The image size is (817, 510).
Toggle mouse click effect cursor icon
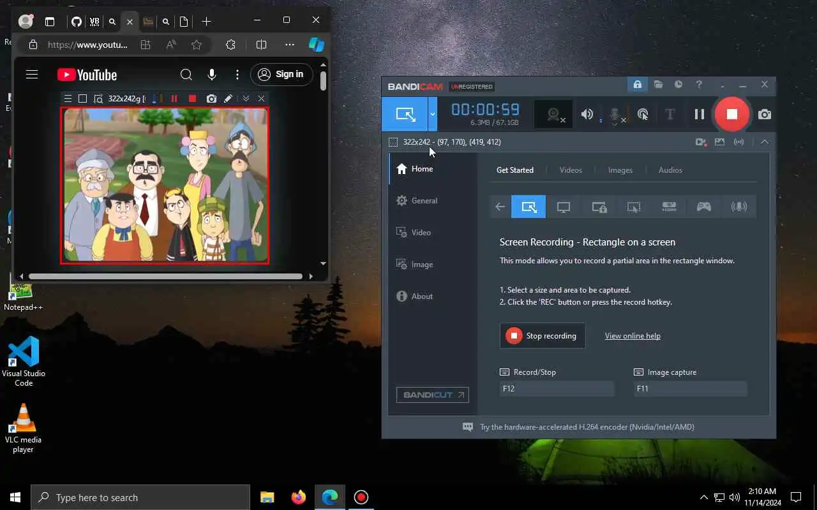click(x=643, y=115)
